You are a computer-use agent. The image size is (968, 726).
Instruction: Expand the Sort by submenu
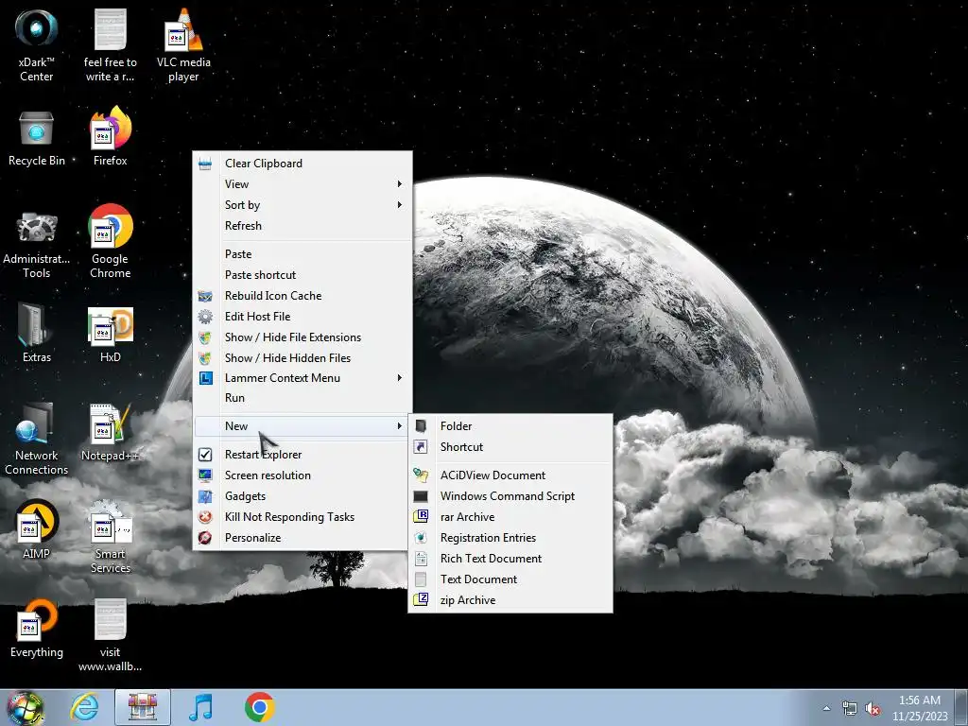(302, 205)
